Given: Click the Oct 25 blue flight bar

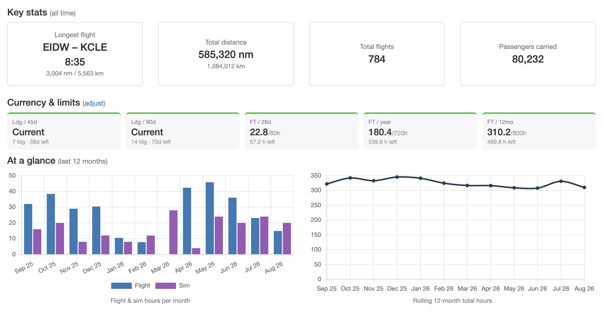Looking at the screenshot, I should (51, 224).
